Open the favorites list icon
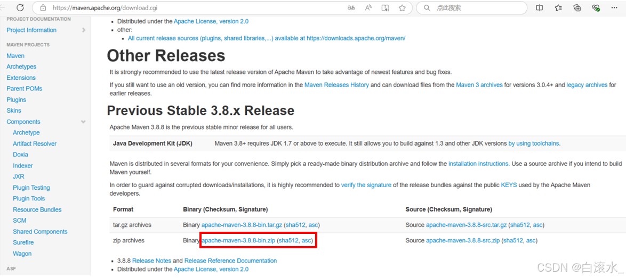This screenshot has height=278, width=626. pos(558,7)
